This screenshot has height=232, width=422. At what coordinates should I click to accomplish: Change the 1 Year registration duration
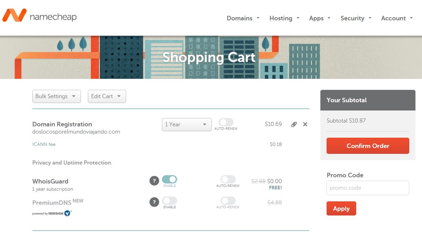[x=187, y=125]
